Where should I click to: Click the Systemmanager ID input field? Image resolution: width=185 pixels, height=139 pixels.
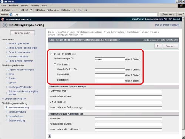click(x=110, y=59)
